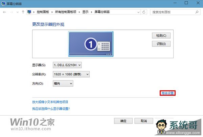203x137 pixels.
Task: Click the 确定 OK button
Action: coord(123,121)
